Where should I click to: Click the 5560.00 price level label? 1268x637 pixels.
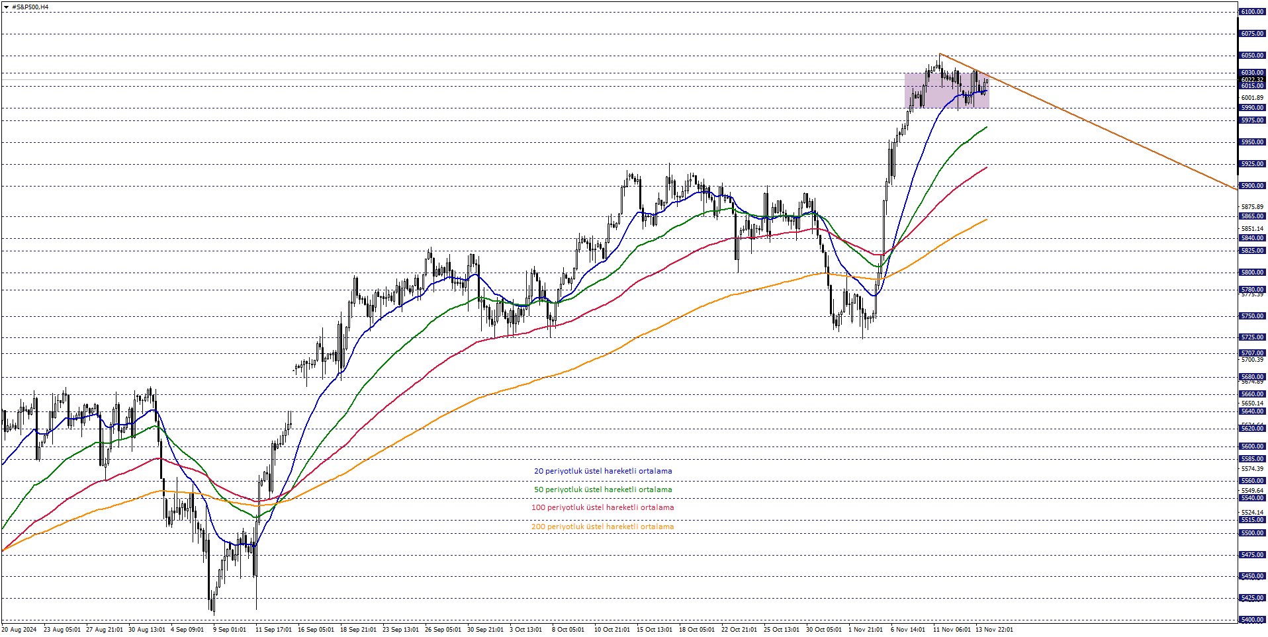(1252, 481)
